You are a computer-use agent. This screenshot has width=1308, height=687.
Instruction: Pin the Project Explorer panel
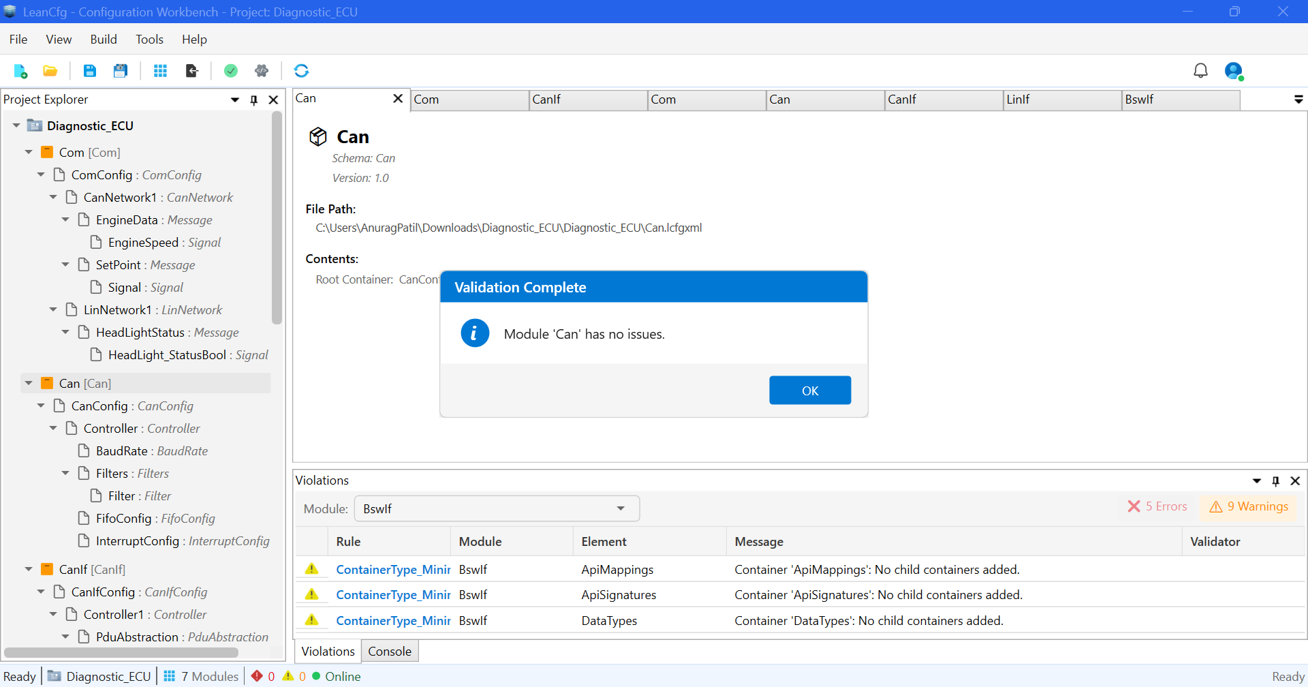click(x=254, y=100)
